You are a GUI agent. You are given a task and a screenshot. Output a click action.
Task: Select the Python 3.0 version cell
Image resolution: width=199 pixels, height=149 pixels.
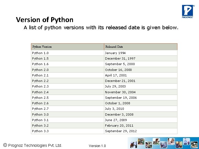click(40, 115)
